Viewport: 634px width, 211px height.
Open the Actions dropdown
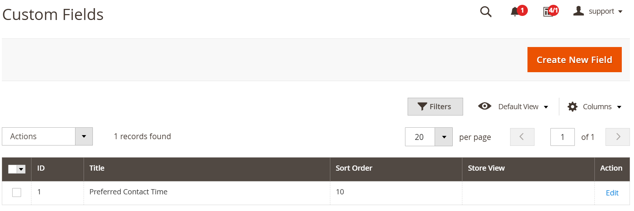(47, 137)
